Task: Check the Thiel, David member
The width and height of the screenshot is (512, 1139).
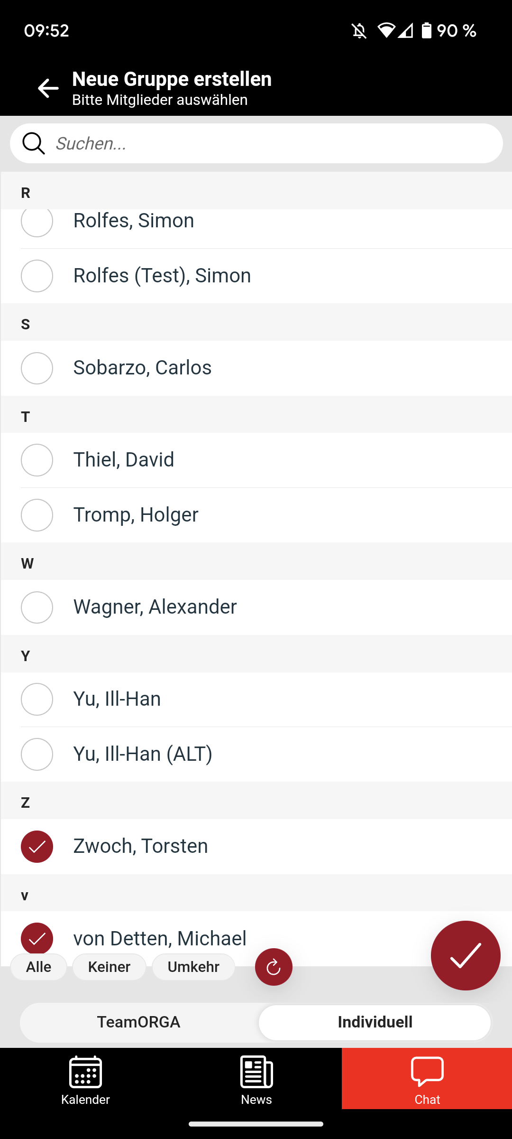Action: 37,460
